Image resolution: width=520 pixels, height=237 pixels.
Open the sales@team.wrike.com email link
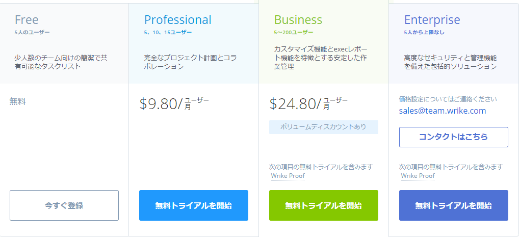tap(443, 111)
